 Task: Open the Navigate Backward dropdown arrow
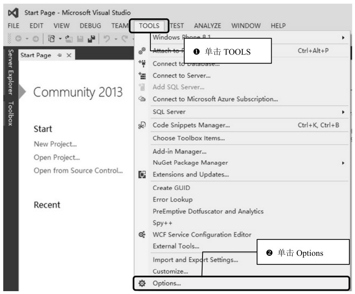point(27,39)
